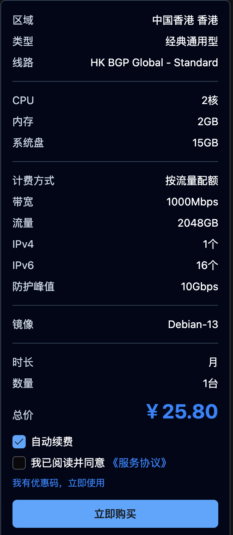Screen dimensions: 233x535
Task: Tick the 我已阅读并同意 agreement checkbox
Action: pyautogui.click(x=19, y=463)
